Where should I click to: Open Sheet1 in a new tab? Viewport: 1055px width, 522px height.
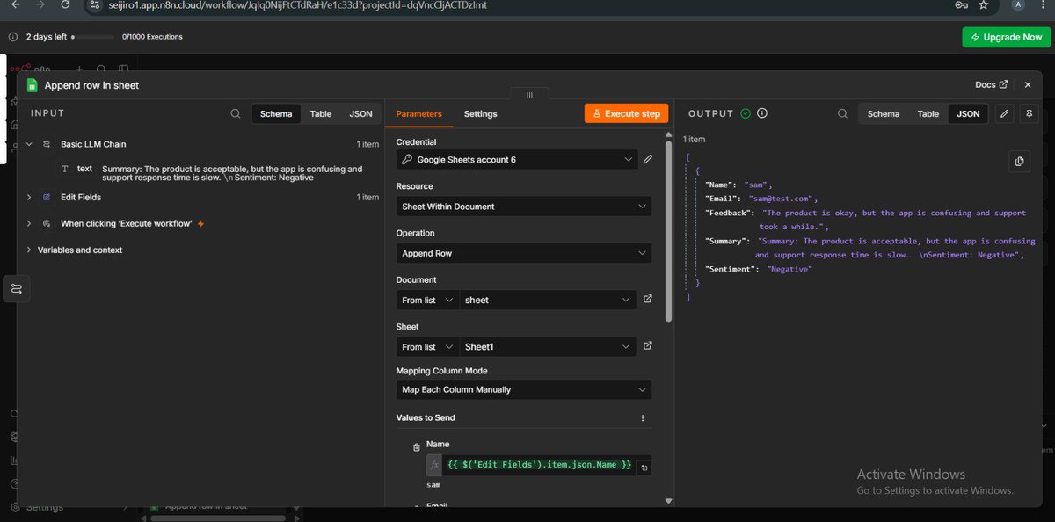(x=648, y=345)
